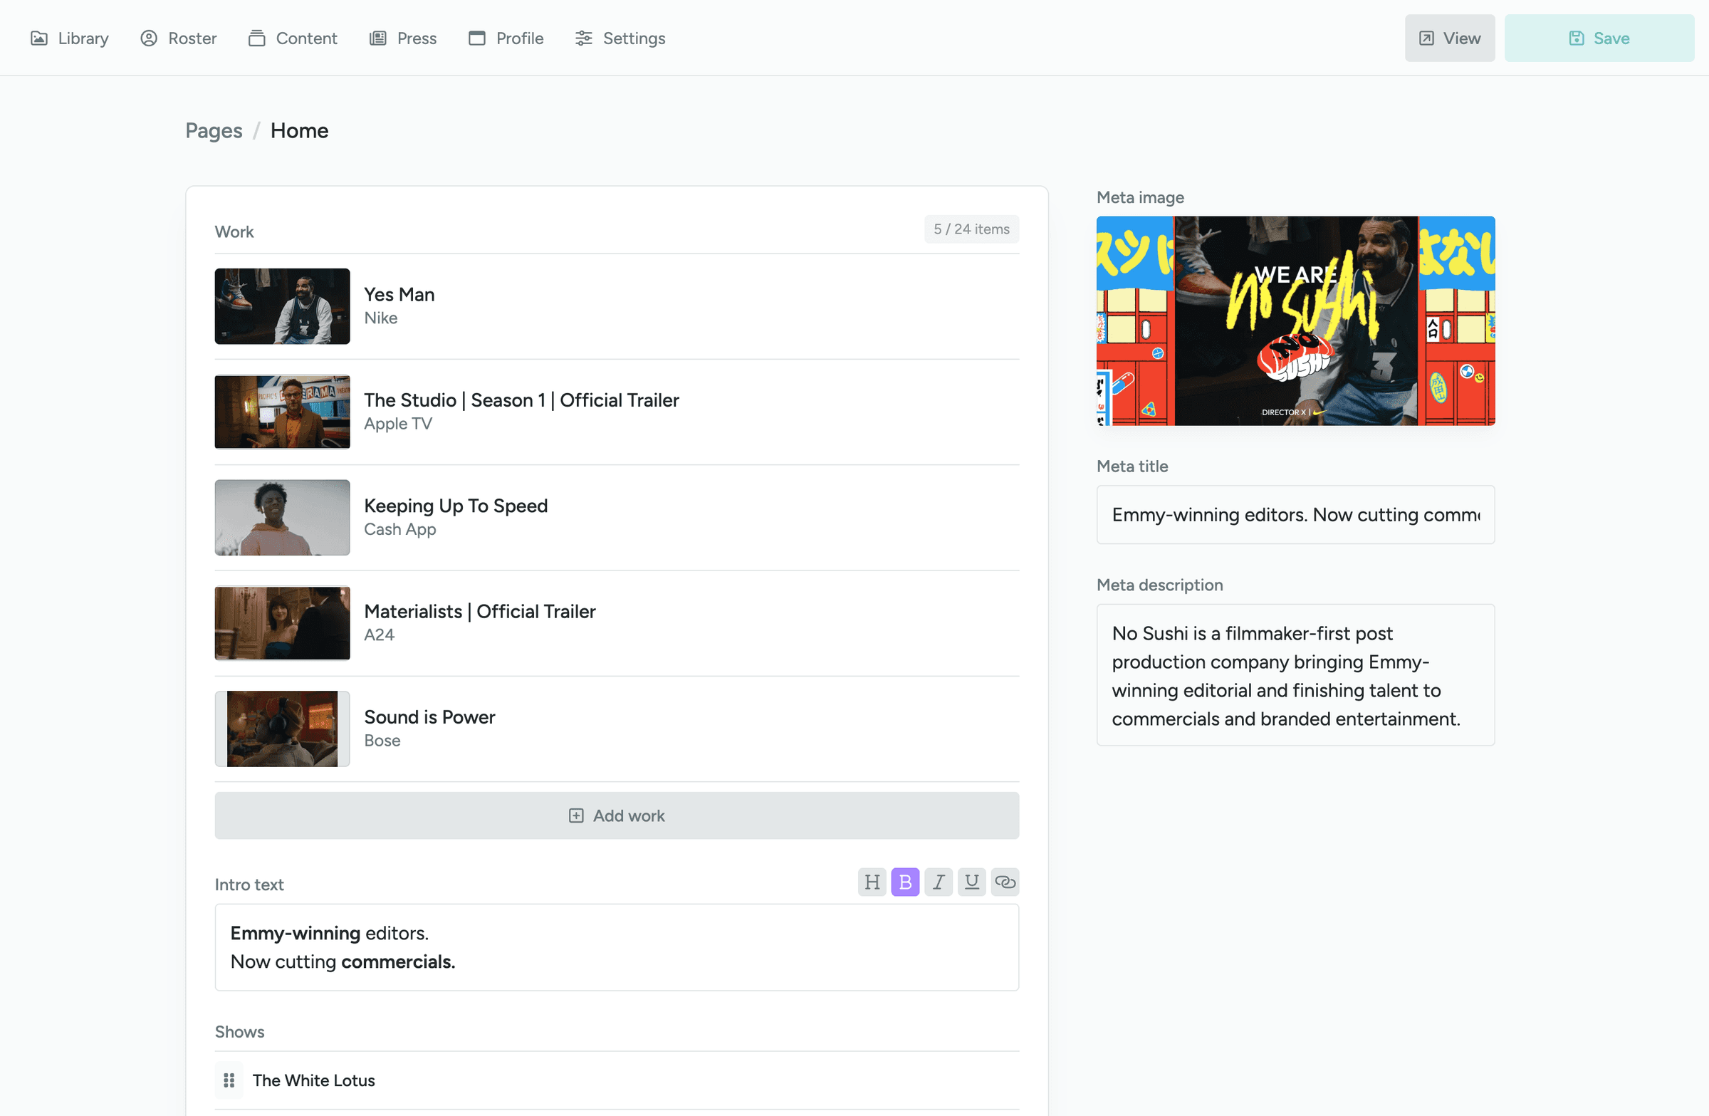Click into the Intro text editor
The height and width of the screenshot is (1116, 1709).
pos(617,947)
